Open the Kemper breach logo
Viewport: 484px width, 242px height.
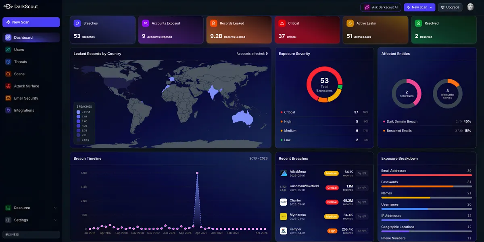click(x=284, y=231)
